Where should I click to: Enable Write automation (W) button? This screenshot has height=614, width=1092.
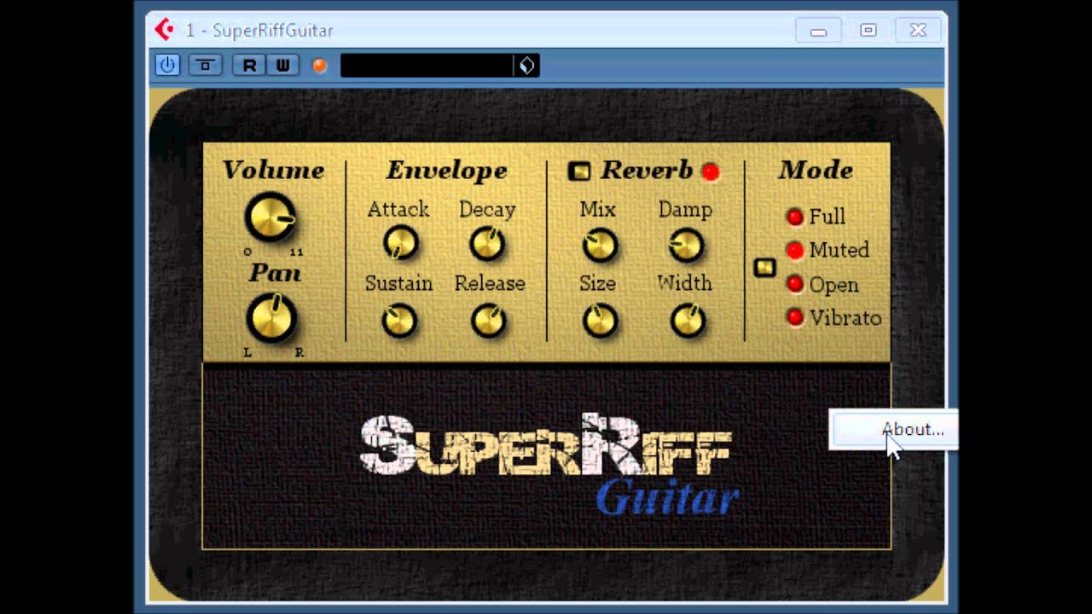[282, 65]
